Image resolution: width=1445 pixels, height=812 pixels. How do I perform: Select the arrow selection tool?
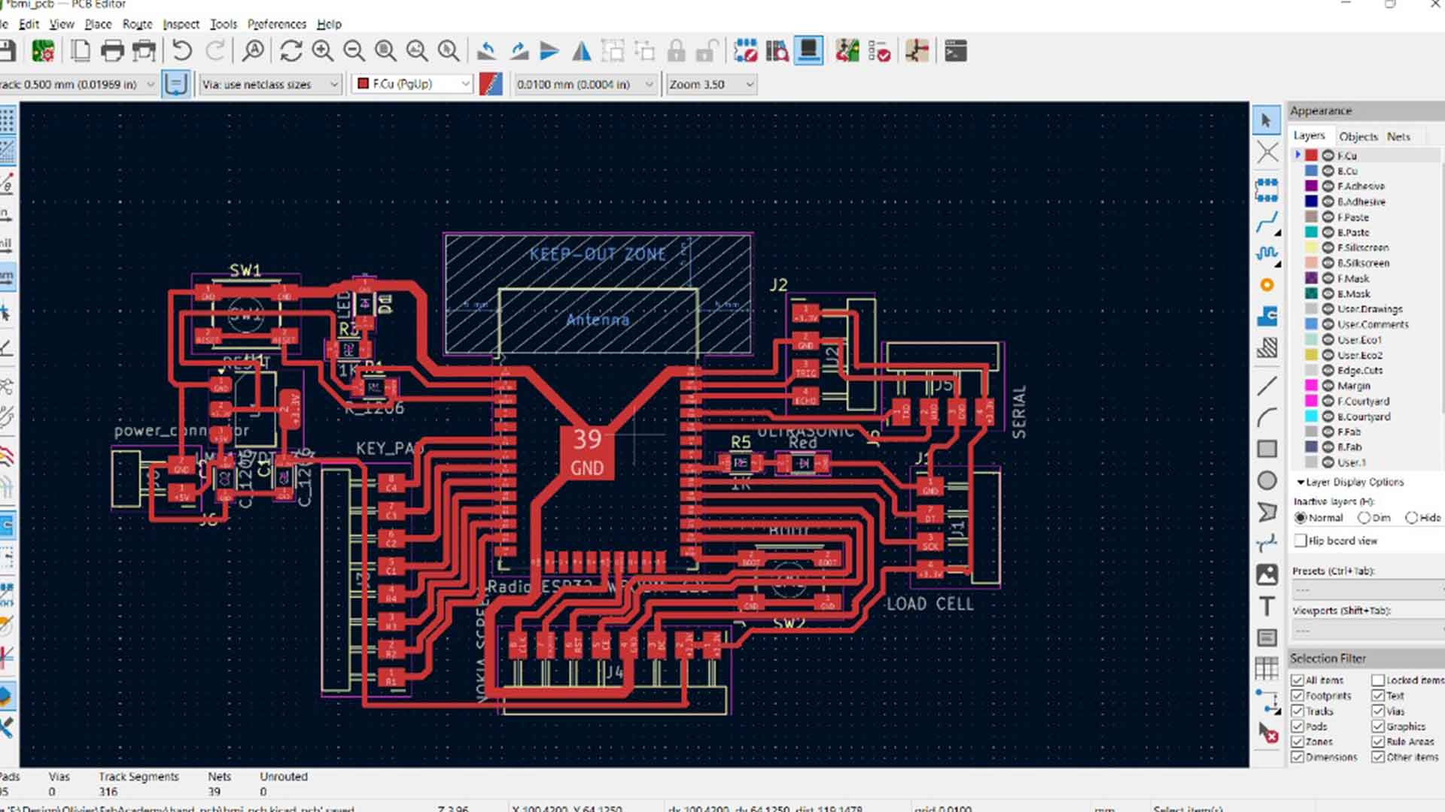pos(1267,120)
